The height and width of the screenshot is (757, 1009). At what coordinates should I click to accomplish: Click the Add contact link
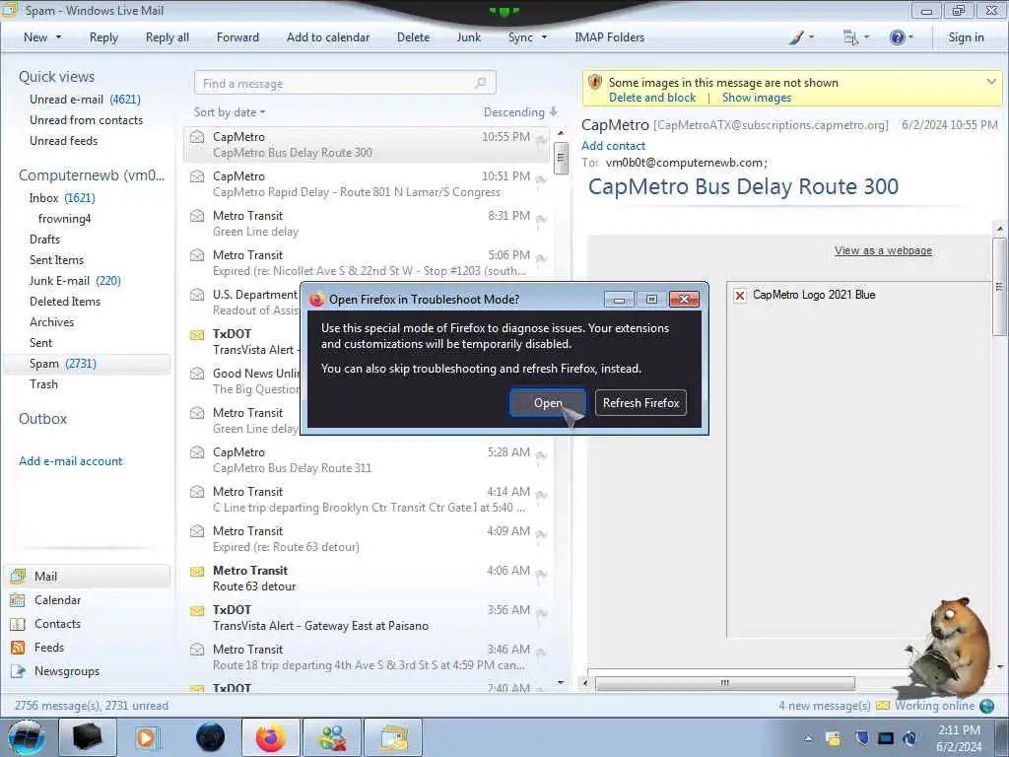tap(613, 146)
